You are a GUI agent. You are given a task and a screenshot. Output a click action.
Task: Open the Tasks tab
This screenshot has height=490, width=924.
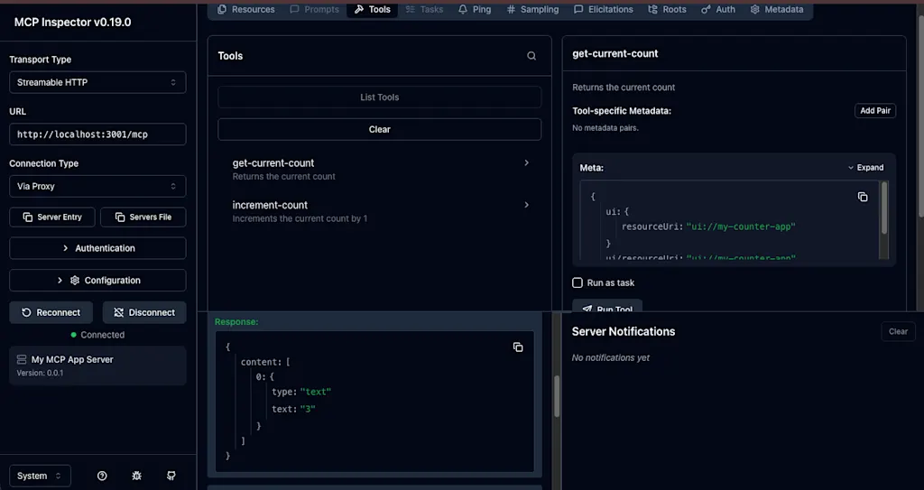tap(424, 9)
